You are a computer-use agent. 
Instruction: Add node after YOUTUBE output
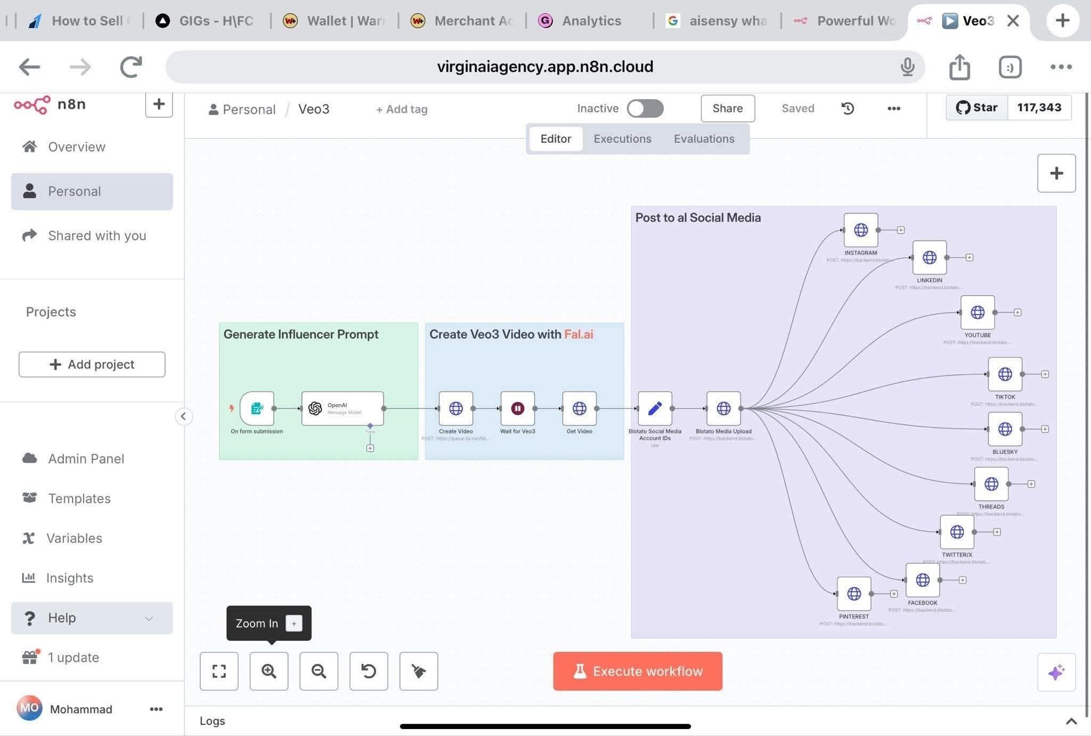click(x=1017, y=313)
